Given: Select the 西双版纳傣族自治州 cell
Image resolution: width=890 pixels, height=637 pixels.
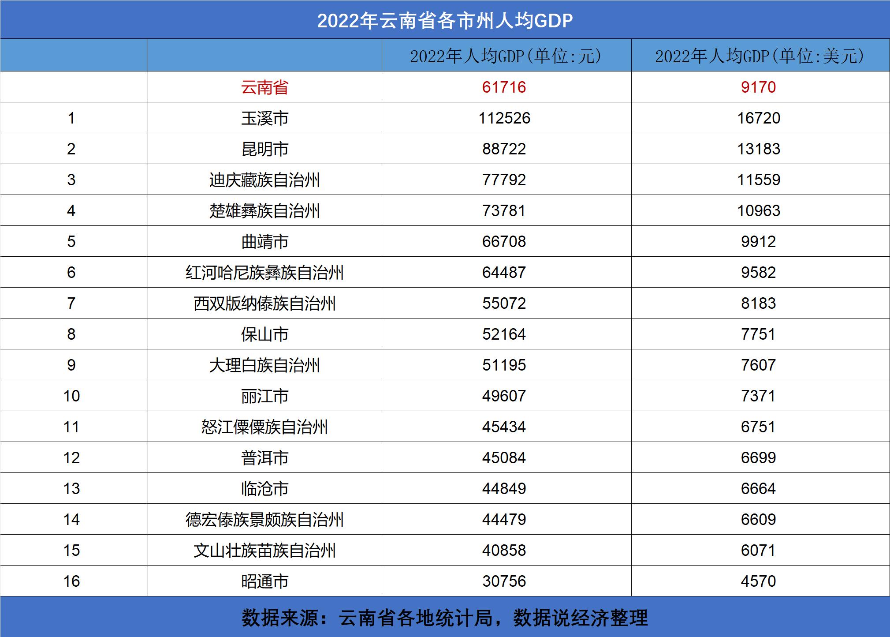Looking at the screenshot, I should coord(264,304).
